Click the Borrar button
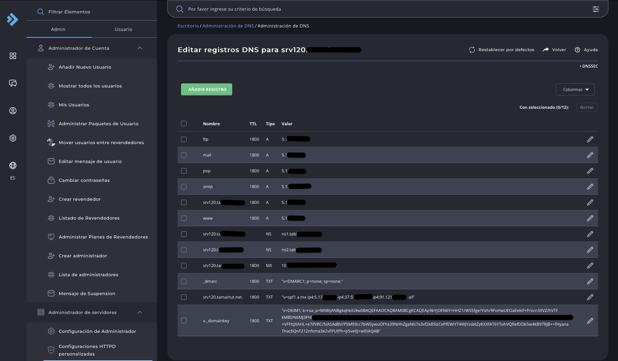This screenshot has width=618, height=361. pyautogui.click(x=587, y=107)
